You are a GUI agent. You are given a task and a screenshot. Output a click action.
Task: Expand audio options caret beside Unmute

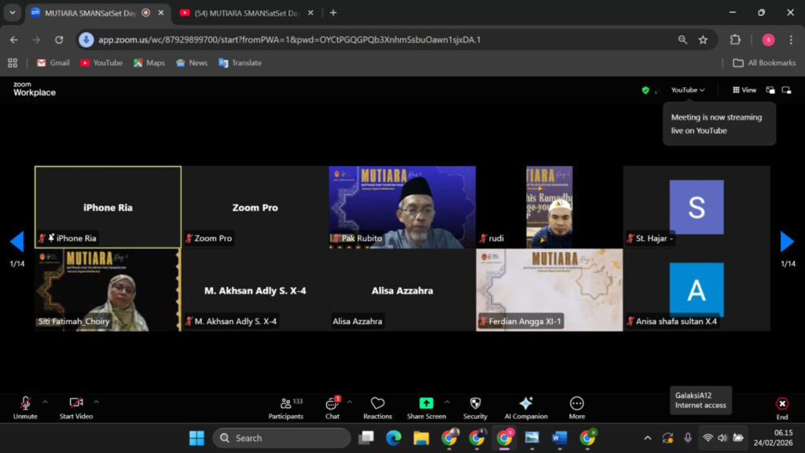45,402
